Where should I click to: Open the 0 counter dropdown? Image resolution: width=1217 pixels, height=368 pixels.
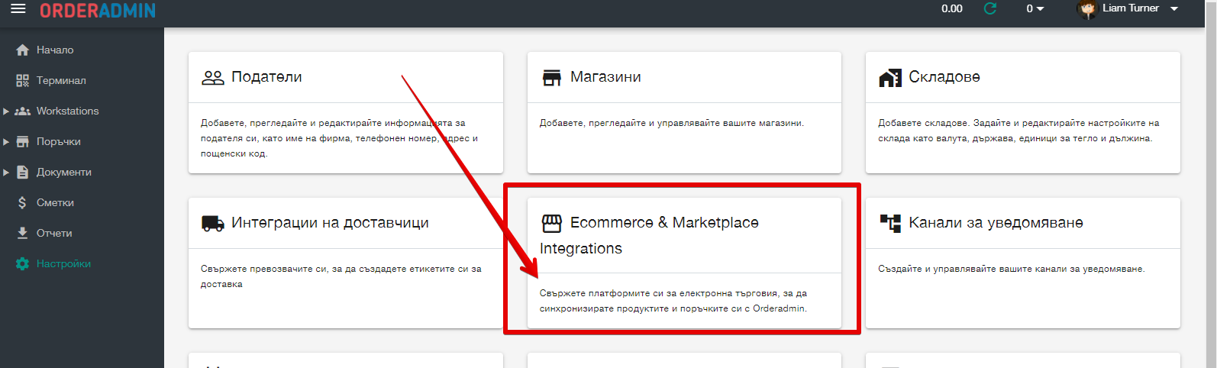click(1035, 8)
